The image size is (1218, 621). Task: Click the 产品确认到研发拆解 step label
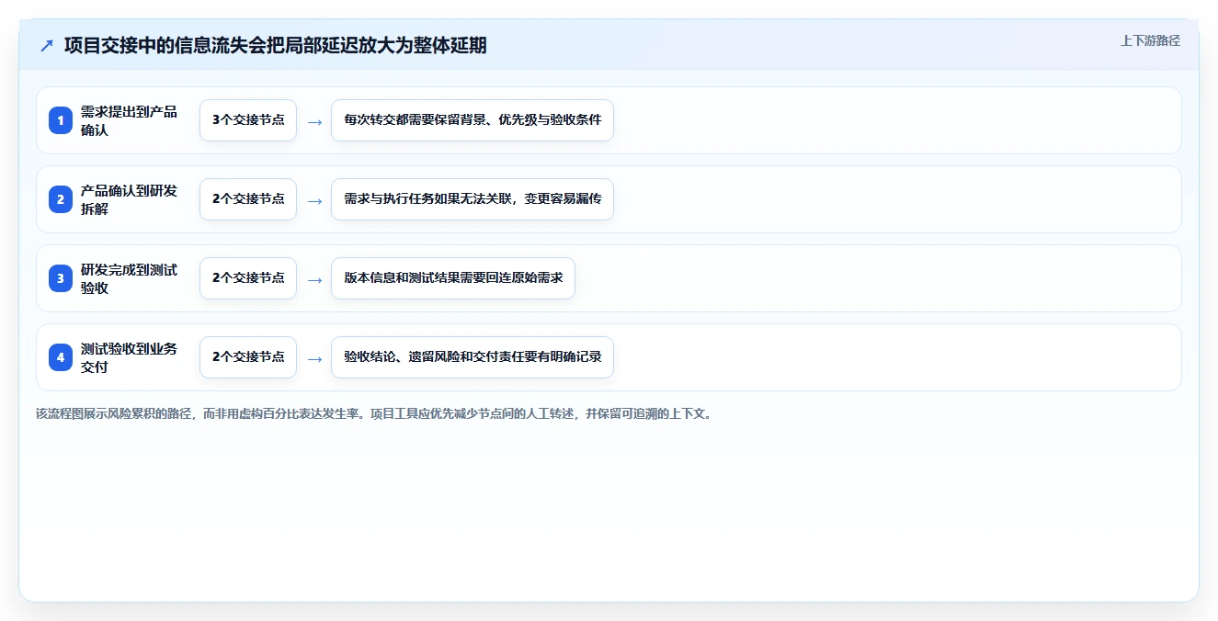[130, 199]
